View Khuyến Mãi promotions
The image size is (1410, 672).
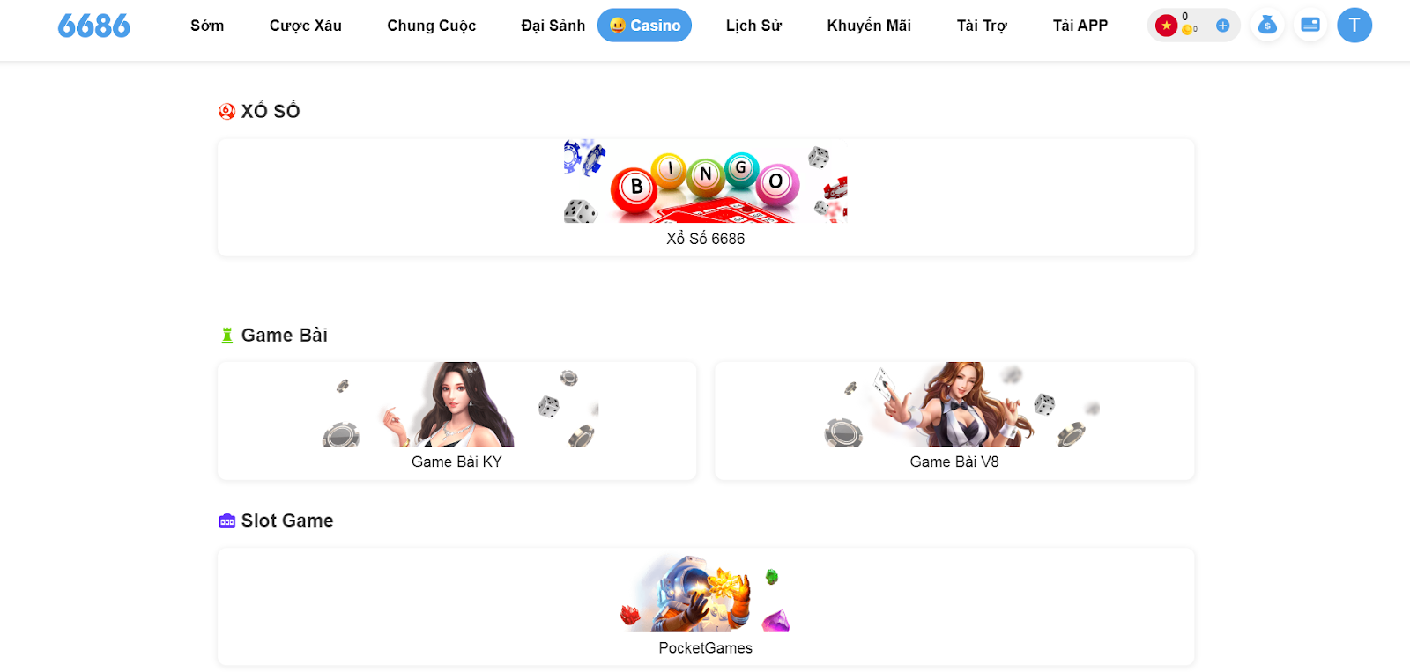click(869, 26)
